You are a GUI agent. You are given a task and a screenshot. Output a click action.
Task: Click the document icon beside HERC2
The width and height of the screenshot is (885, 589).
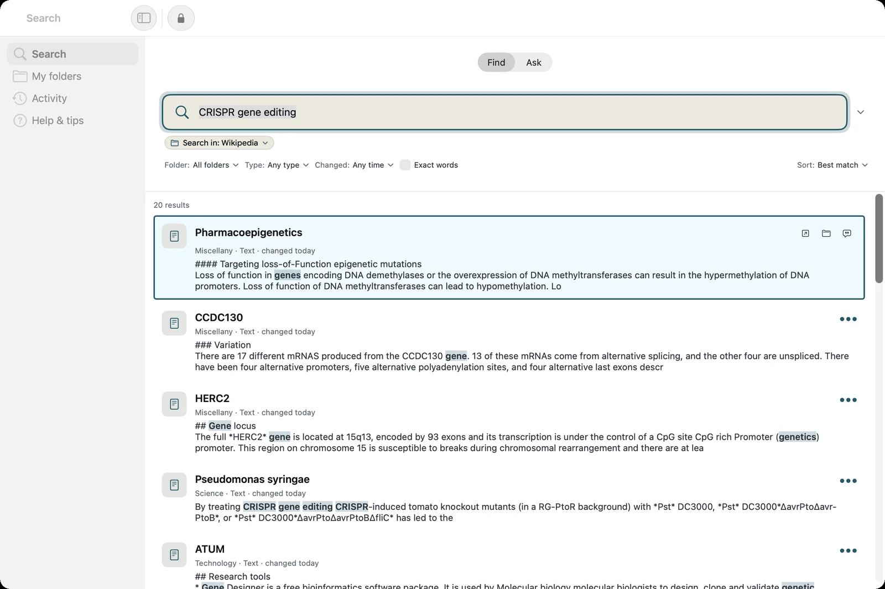pyautogui.click(x=174, y=404)
